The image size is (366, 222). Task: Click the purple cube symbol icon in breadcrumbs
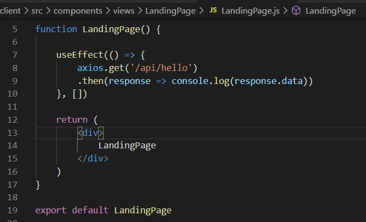click(296, 11)
